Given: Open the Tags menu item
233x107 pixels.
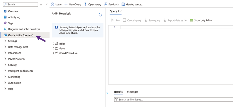Looking at the screenshot, I should 10,23.
